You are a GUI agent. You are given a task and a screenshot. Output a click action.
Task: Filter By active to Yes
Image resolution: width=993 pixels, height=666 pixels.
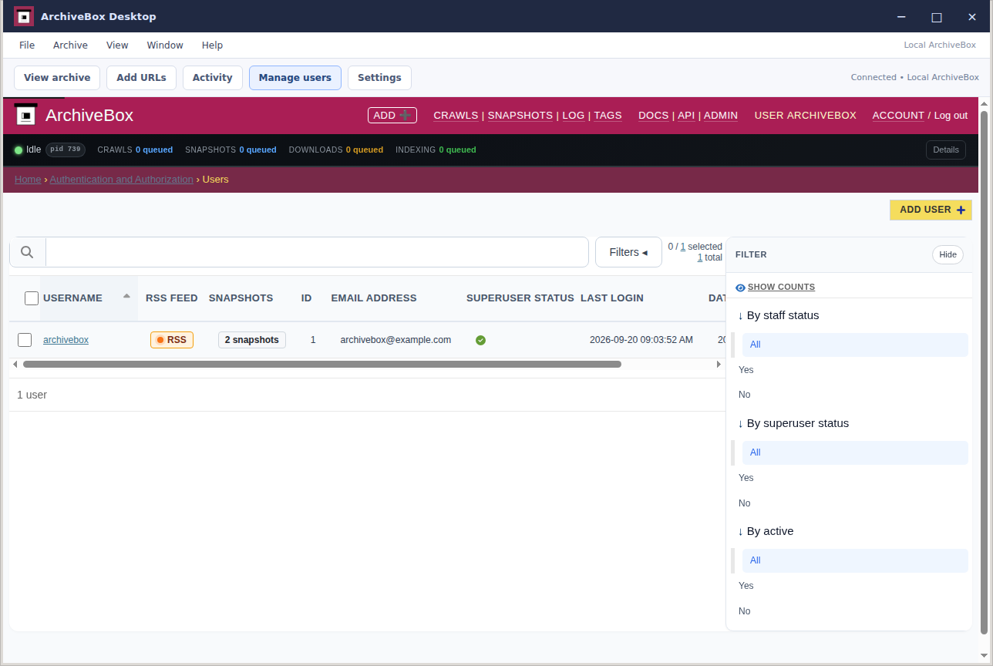pyautogui.click(x=746, y=586)
